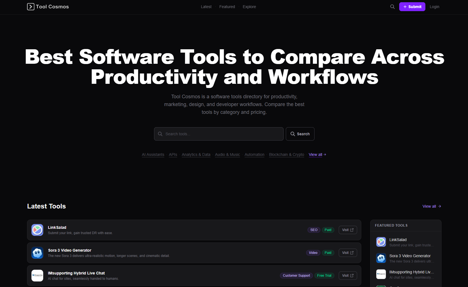This screenshot has width=468, height=287.
Task: Click the plus icon inside the Submit button
Action: click(x=404, y=6)
